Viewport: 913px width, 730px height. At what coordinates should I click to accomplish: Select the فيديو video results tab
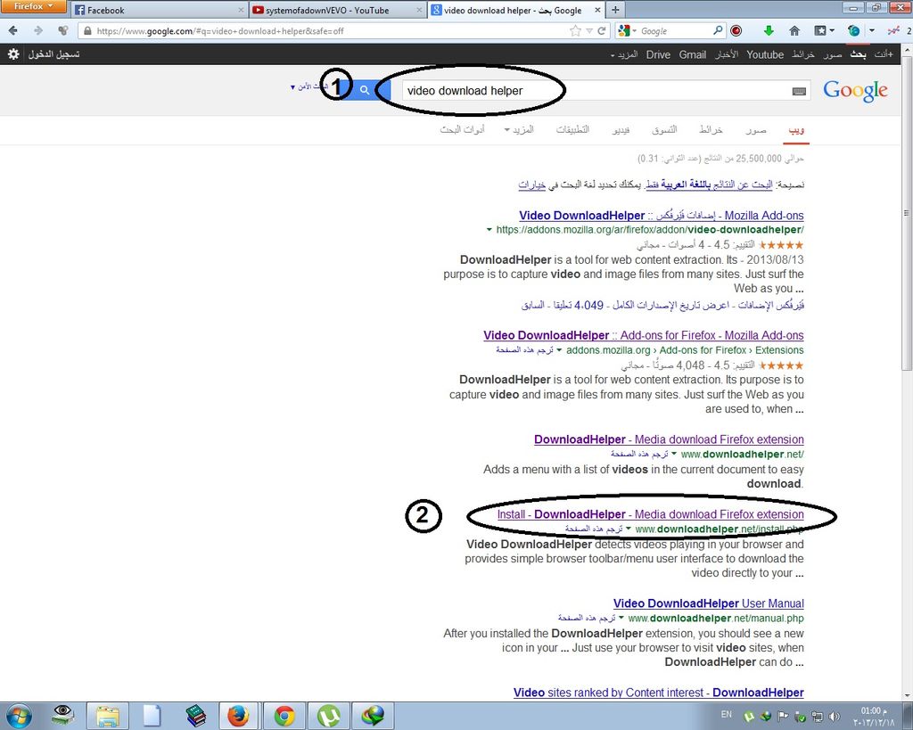pyautogui.click(x=621, y=129)
